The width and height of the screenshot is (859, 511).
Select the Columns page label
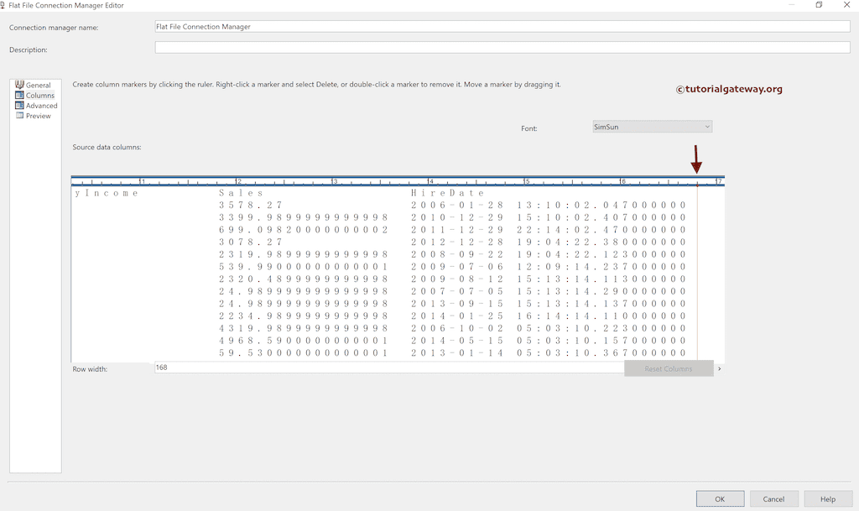coord(40,96)
